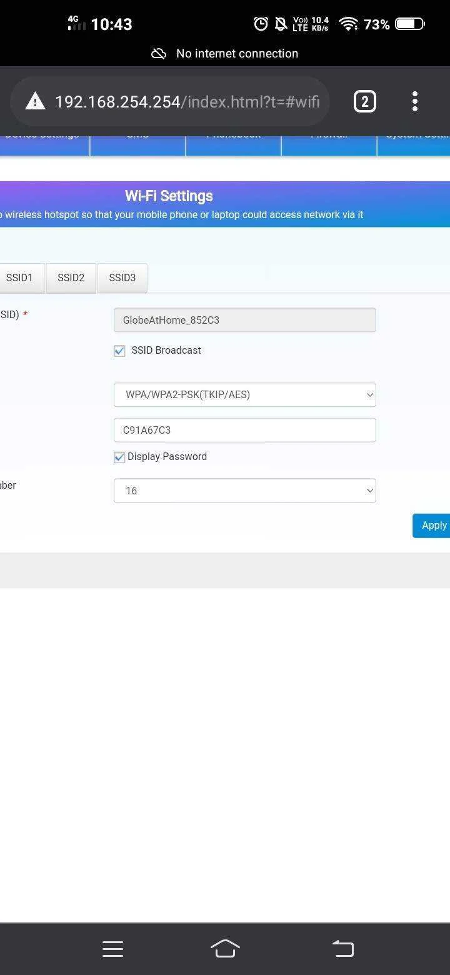Tap the battery status icon
The image size is (450, 975).
pos(410,24)
